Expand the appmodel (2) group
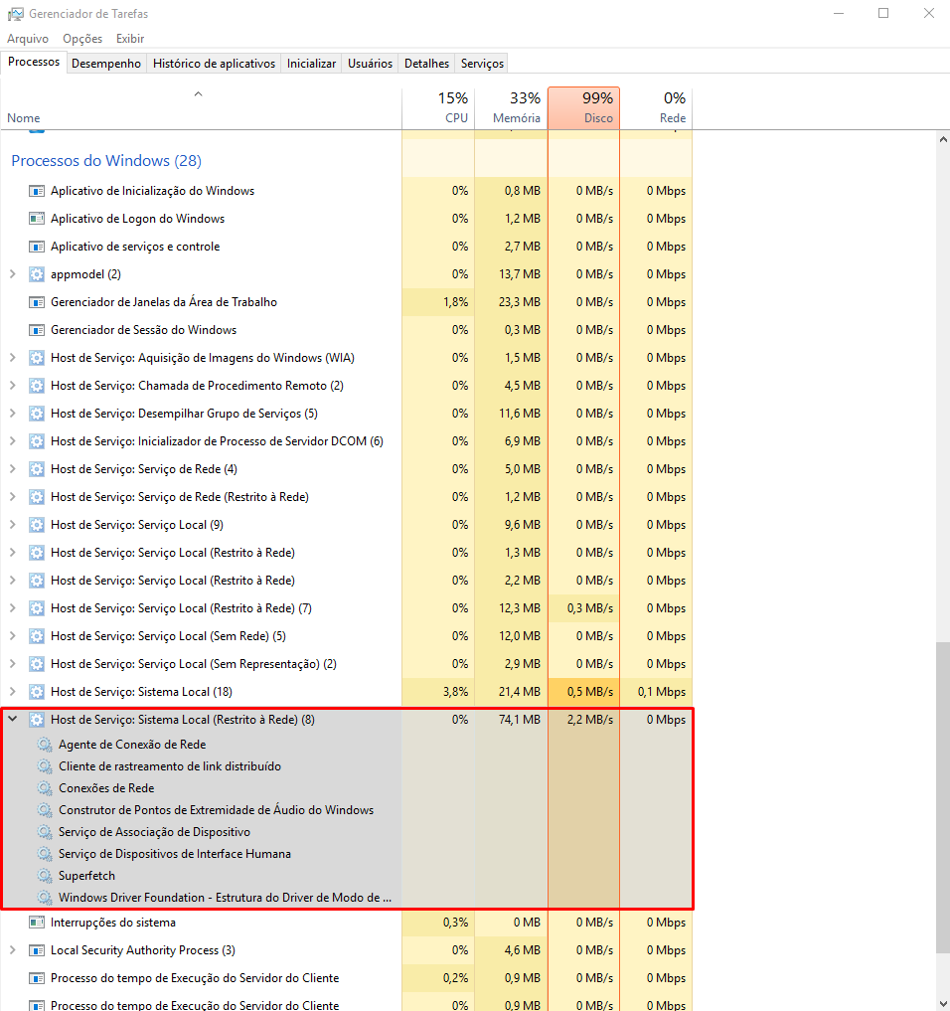 pos(12,274)
